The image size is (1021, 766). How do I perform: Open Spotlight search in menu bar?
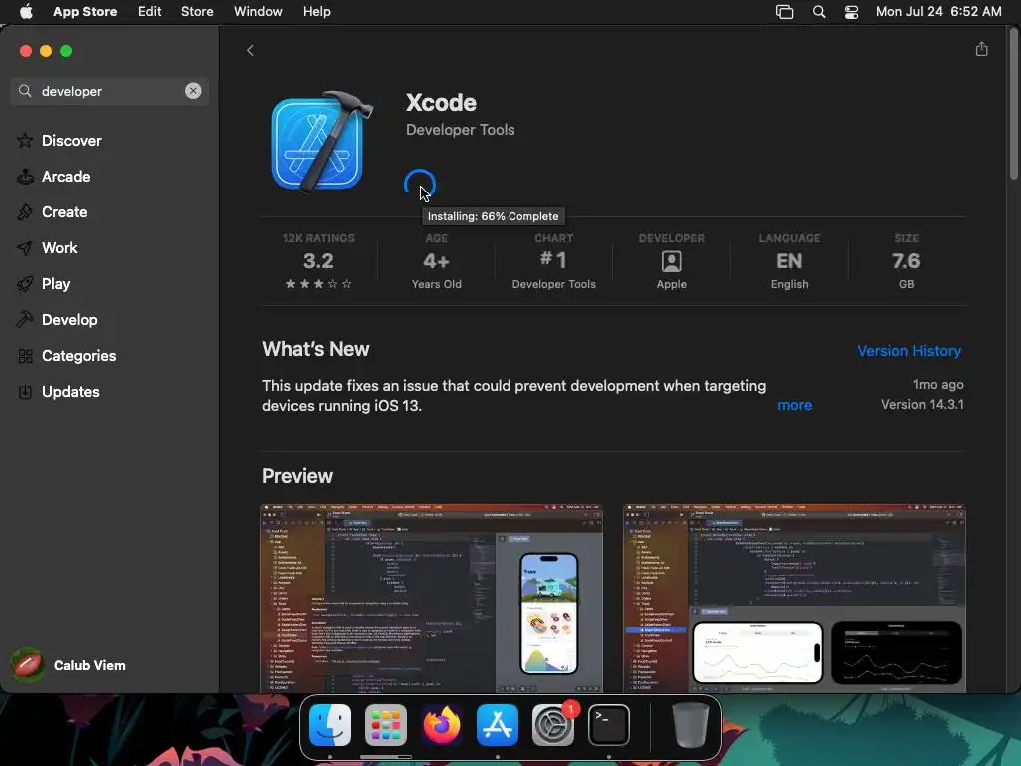tap(819, 12)
